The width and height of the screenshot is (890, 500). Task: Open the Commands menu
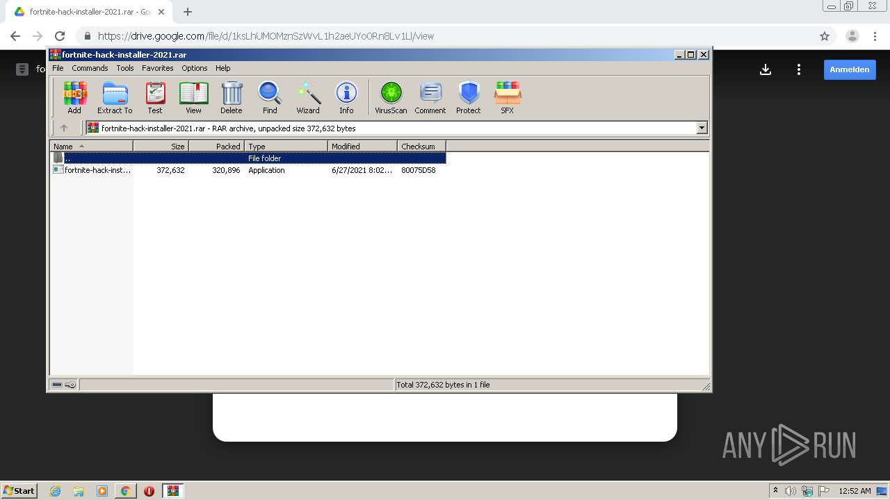pyautogui.click(x=90, y=68)
